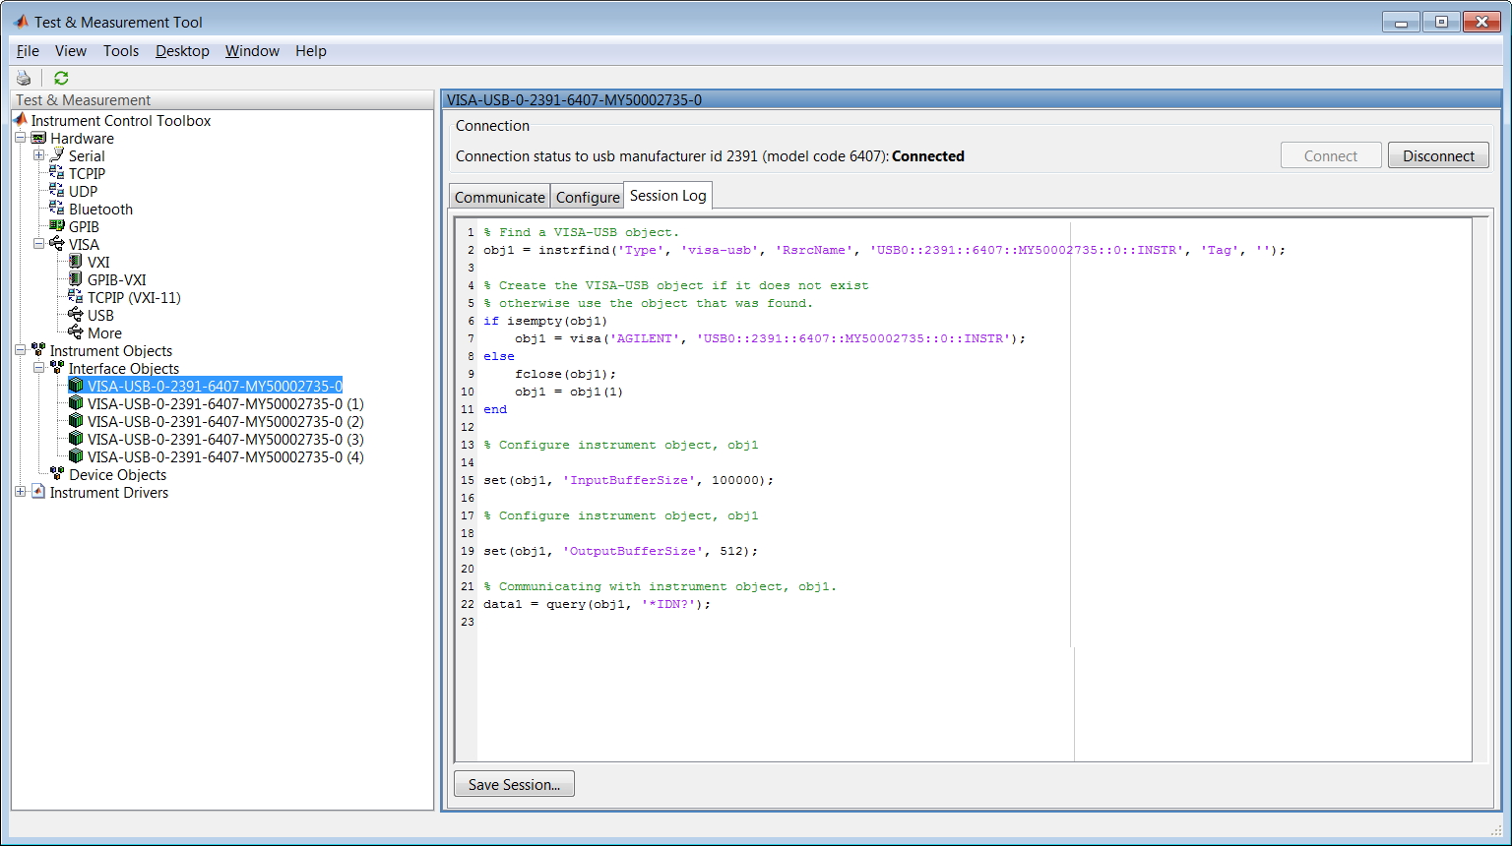Viewport: 1512px width, 846px height.
Task: Click the More node icon
Action: pos(76,332)
